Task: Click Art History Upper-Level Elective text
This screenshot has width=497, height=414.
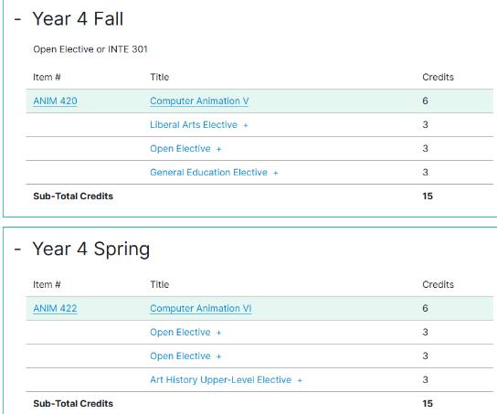Action: coord(220,379)
